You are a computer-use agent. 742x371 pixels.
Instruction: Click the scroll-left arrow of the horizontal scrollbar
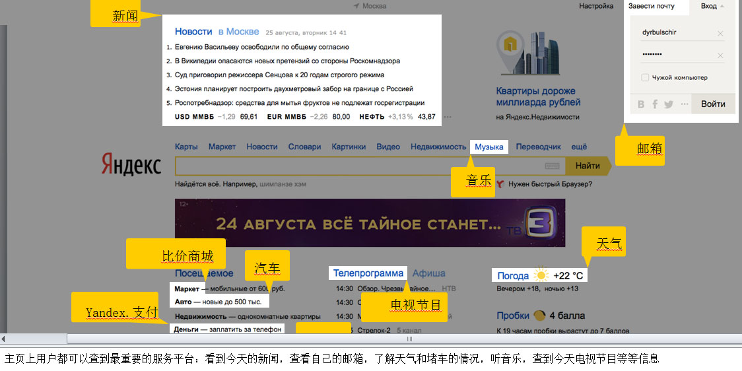point(3,339)
